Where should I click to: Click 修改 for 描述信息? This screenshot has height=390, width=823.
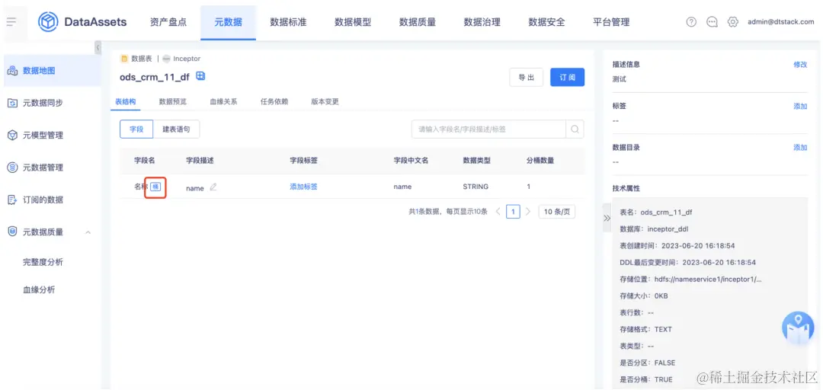click(800, 64)
